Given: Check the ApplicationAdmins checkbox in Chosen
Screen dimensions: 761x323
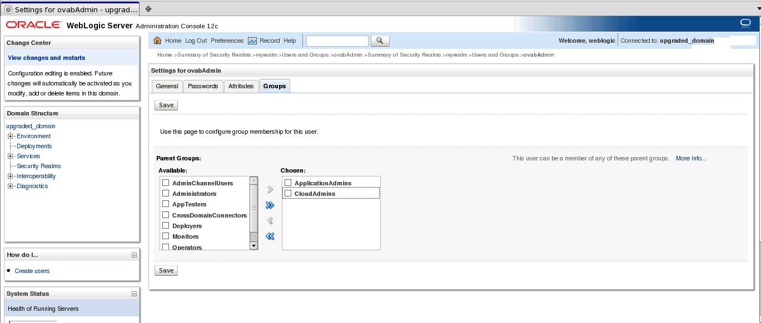Looking at the screenshot, I should coord(288,183).
